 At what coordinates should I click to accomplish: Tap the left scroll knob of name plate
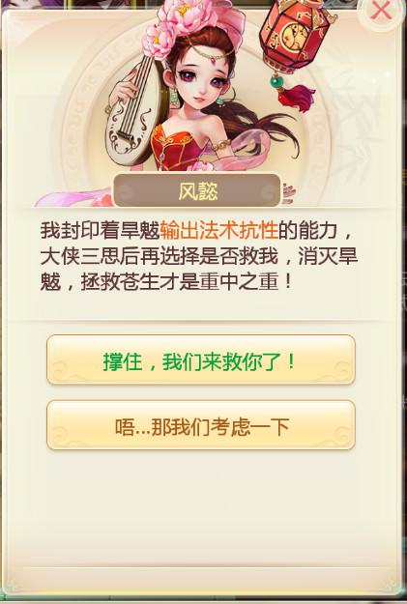[x=126, y=191]
